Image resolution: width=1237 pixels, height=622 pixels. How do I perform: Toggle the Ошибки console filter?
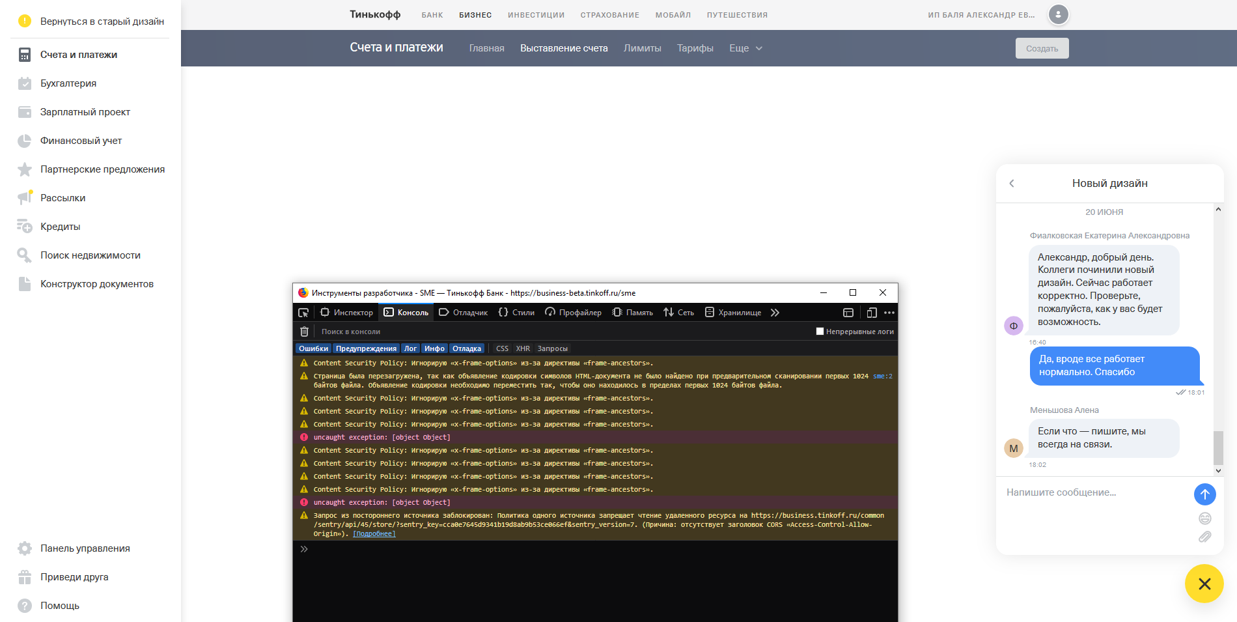313,348
